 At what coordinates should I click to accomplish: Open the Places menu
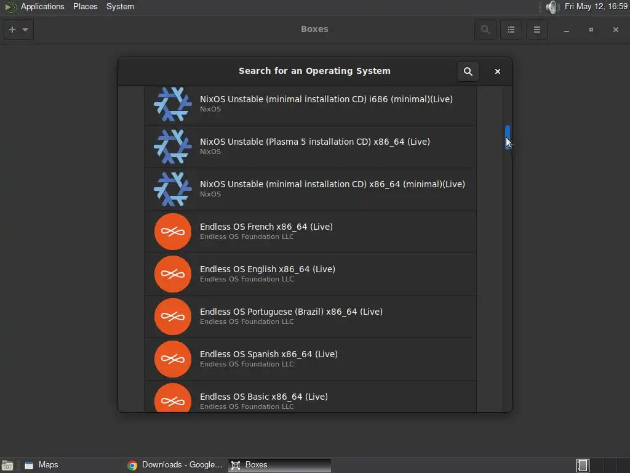pos(85,6)
